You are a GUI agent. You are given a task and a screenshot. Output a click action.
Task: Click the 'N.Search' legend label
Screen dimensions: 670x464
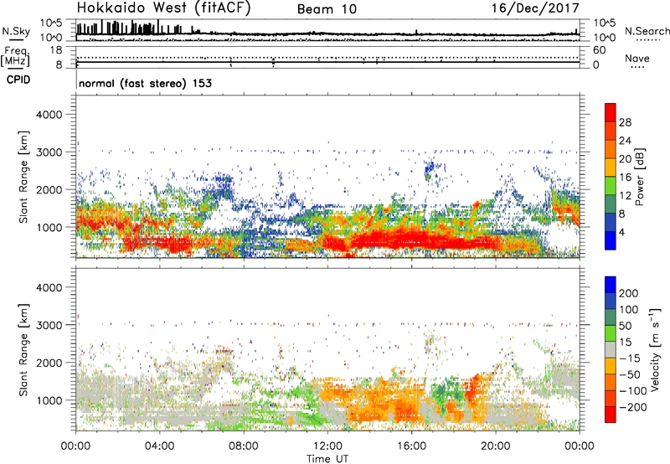(647, 31)
